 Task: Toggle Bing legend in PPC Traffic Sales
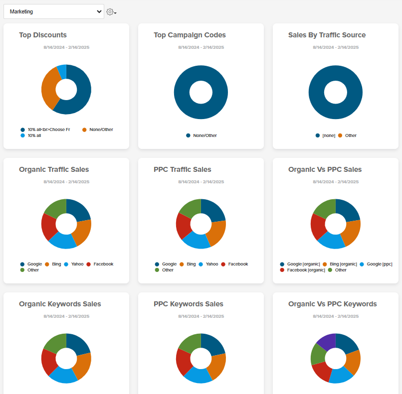[x=188, y=264]
